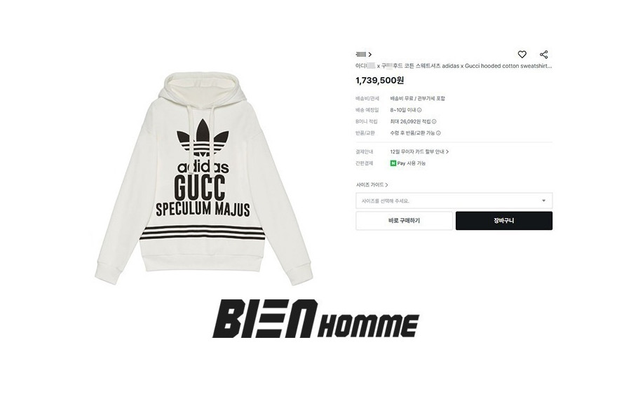Click the adidas trefoil logo on hoodie
Viewport: 631px width, 401px height.
tap(203, 137)
